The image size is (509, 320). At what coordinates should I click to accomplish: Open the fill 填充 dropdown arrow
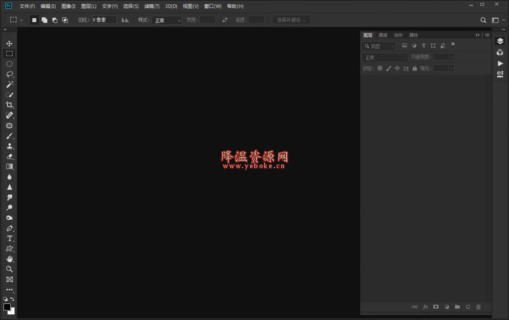pyautogui.click(x=451, y=68)
